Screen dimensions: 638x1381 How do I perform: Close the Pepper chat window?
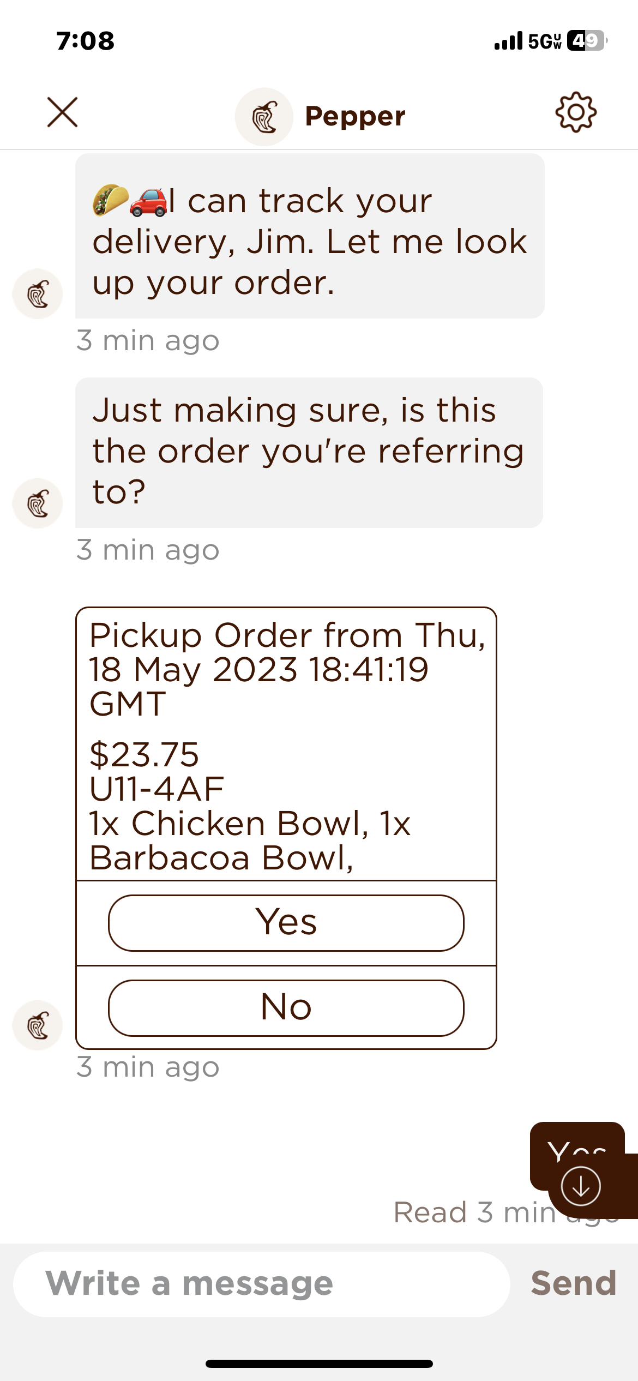(x=62, y=112)
